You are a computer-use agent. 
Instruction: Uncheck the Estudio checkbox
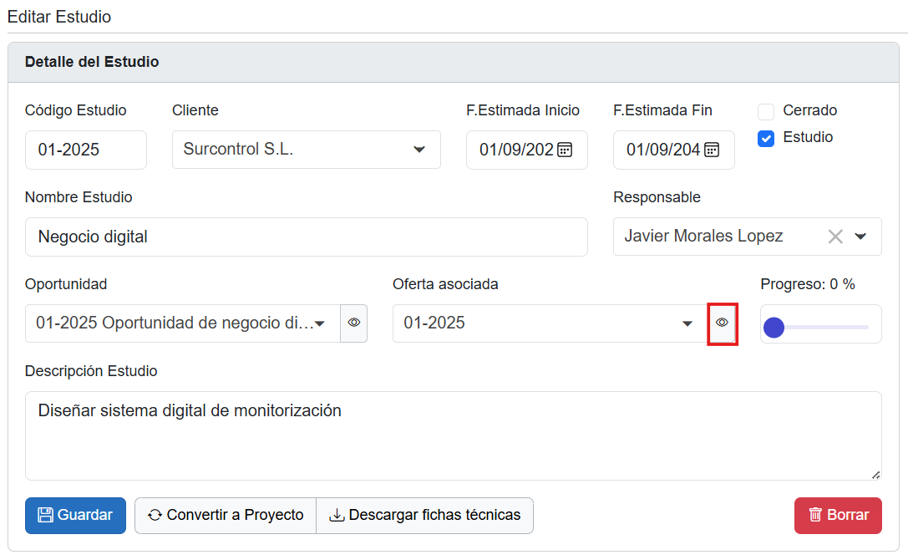[x=766, y=139]
